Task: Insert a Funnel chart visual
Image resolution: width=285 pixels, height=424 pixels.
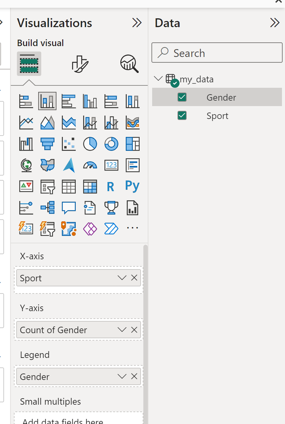Action: pyautogui.click(x=47, y=144)
